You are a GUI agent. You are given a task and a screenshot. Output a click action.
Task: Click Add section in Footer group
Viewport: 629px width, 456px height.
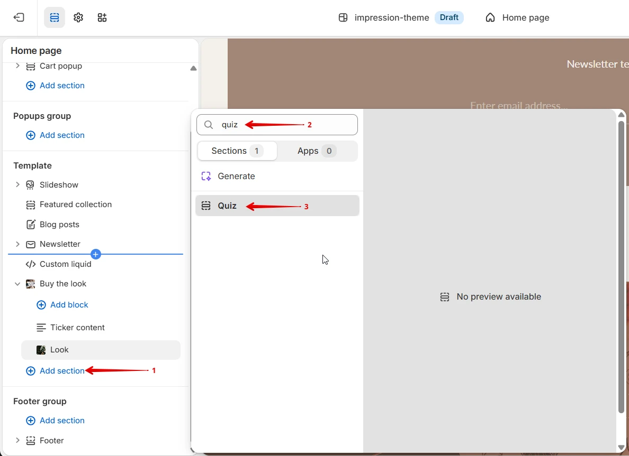click(x=56, y=421)
